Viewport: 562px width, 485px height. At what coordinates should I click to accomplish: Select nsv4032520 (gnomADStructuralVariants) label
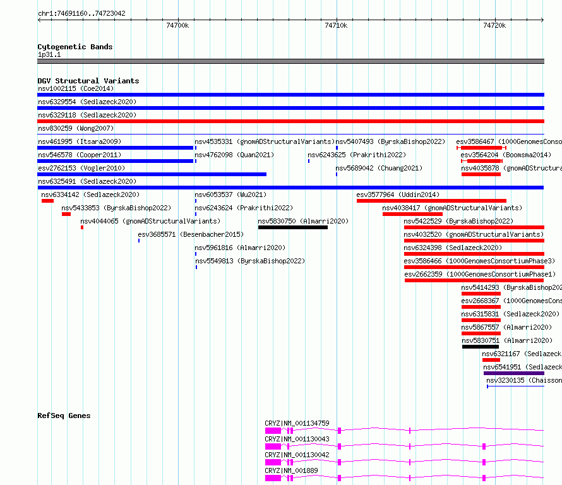474,234
